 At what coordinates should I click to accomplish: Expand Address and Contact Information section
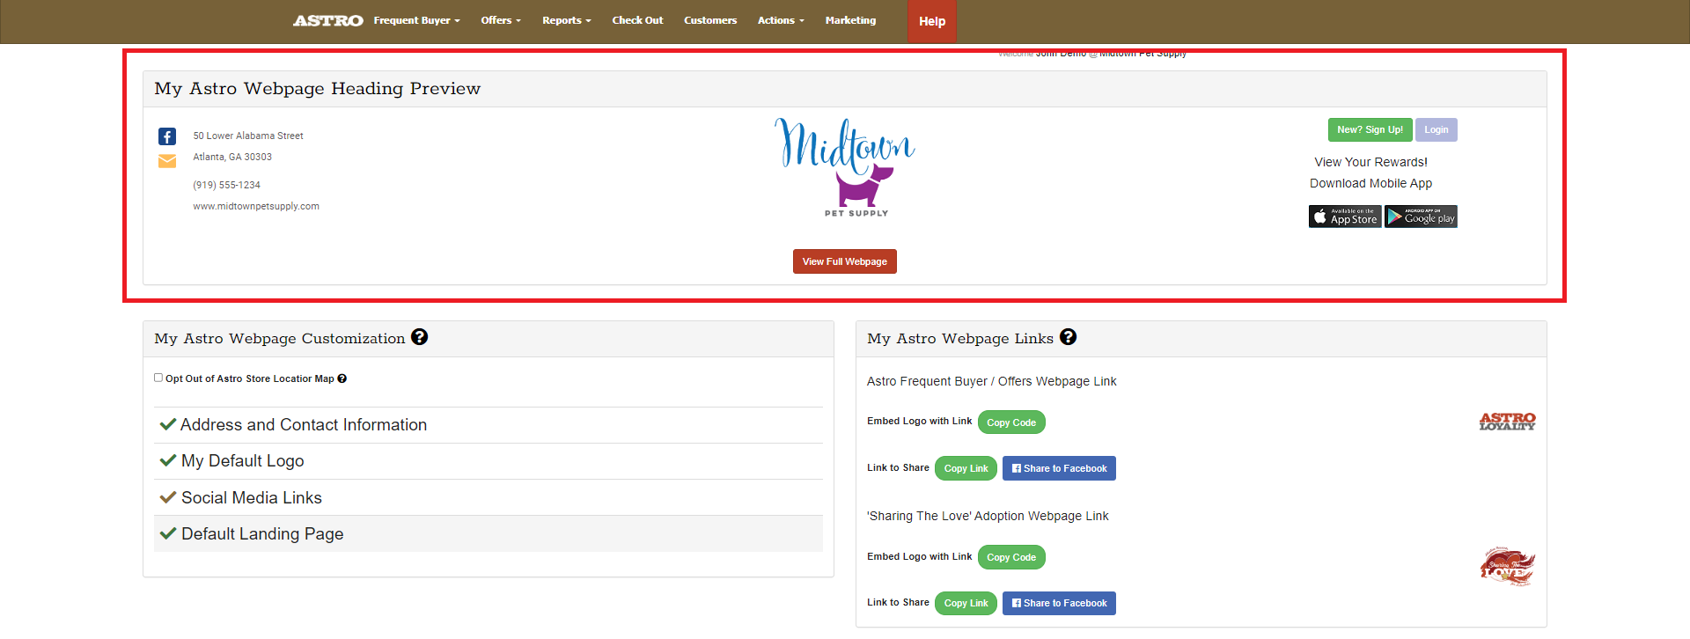pyautogui.click(x=303, y=425)
